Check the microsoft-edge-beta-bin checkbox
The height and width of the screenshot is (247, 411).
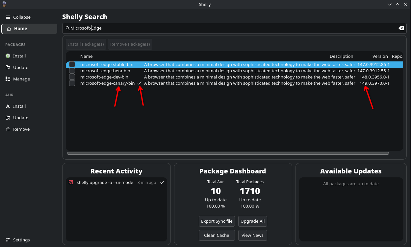[x=72, y=71]
